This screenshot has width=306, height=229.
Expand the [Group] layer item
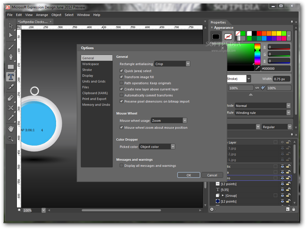(223, 195)
